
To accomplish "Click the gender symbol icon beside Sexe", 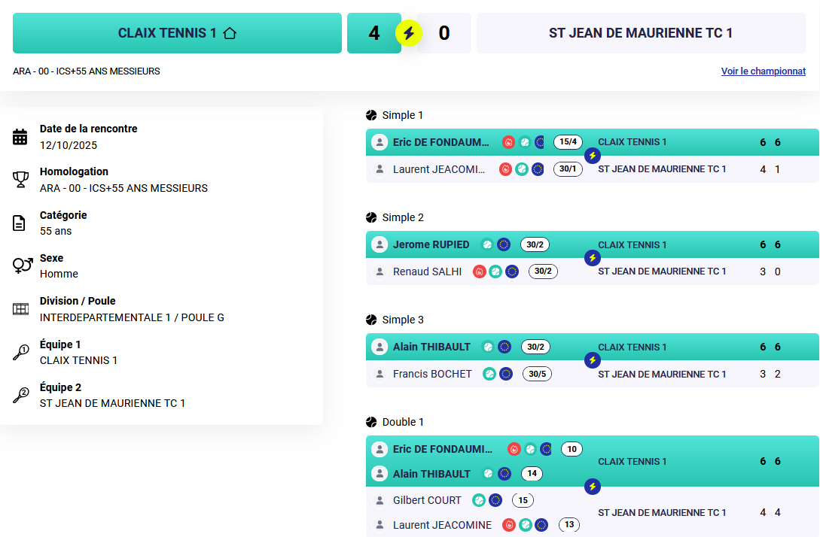I will pos(22,265).
